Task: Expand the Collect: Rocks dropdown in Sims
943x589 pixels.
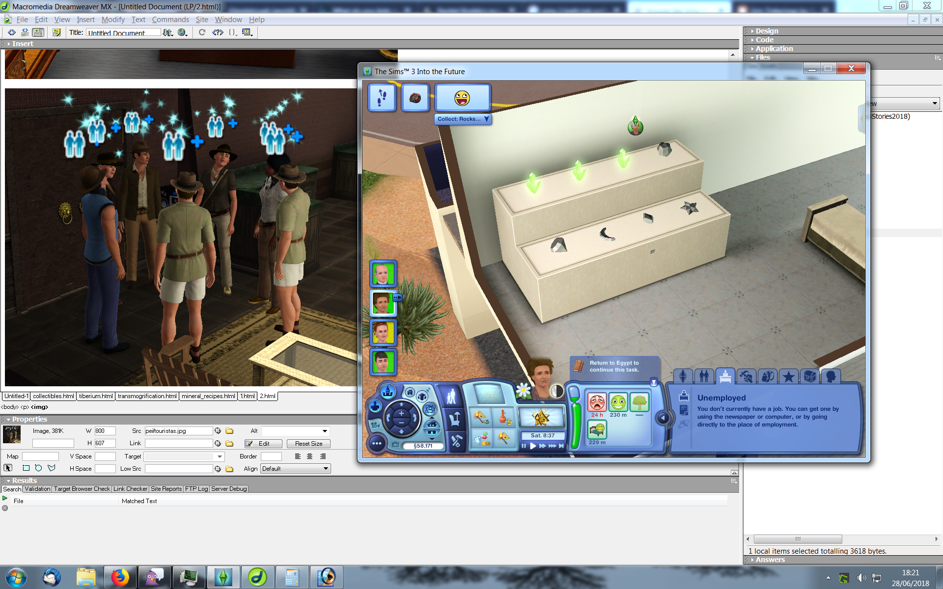Action: click(463, 119)
